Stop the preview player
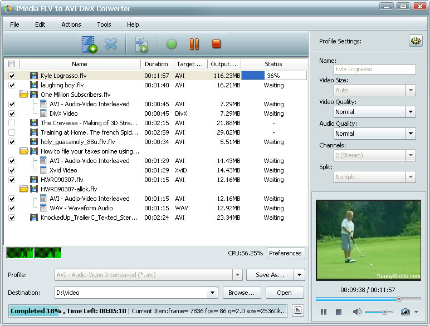 click(x=339, y=312)
